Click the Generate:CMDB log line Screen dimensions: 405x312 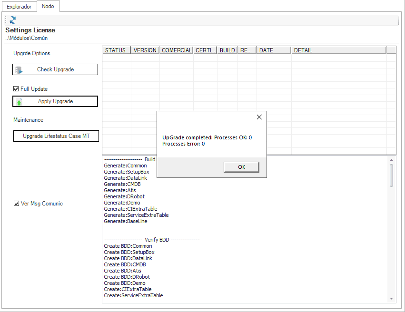point(122,184)
